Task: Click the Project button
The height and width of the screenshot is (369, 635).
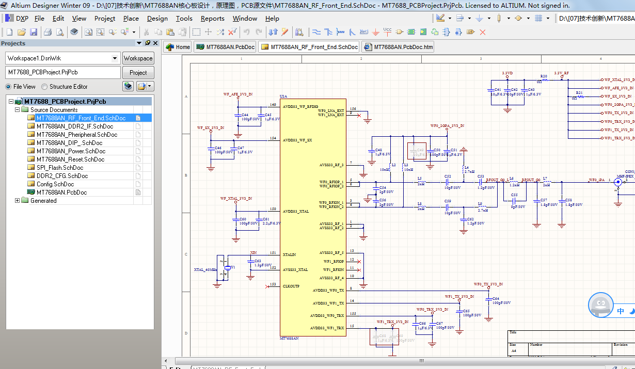Action: [x=138, y=73]
